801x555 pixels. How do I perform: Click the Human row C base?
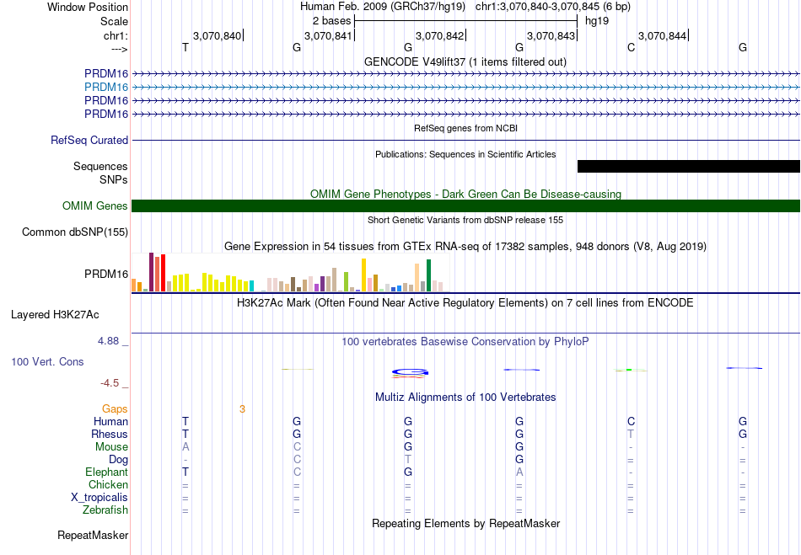[631, 421]
